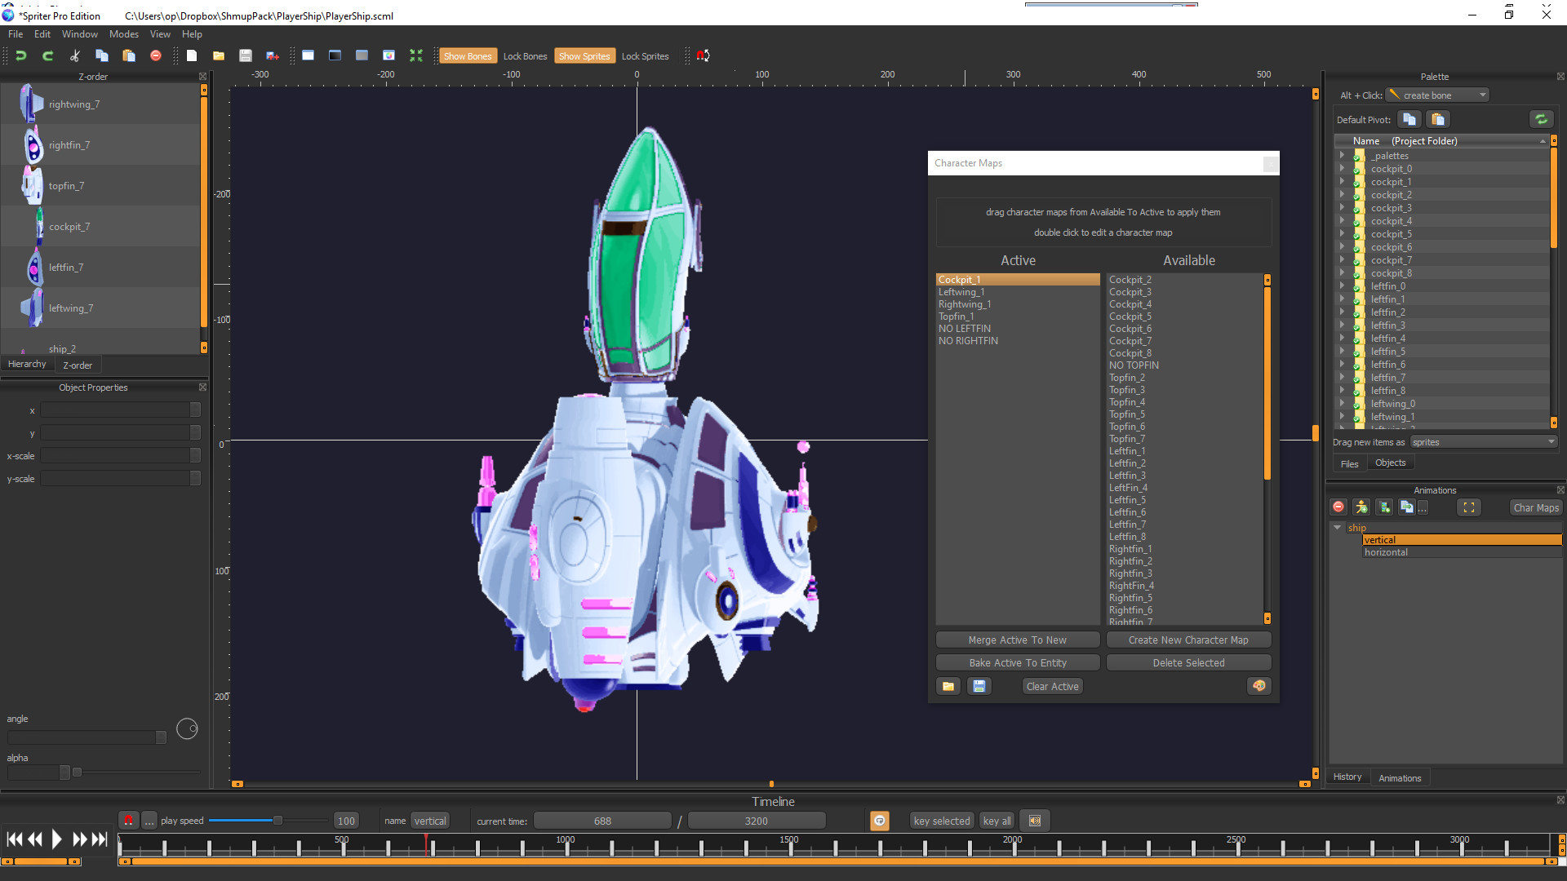Open the Alt + Click create bone dropdown
The height and width of the screenshot is (881, 1567).
tap(1436, 95)
